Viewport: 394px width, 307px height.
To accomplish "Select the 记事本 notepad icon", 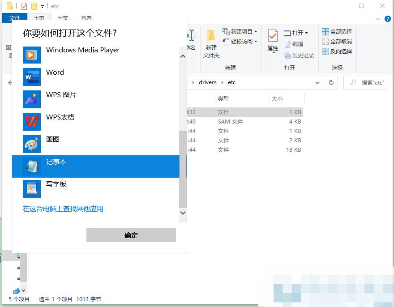I will click(32, 166).
